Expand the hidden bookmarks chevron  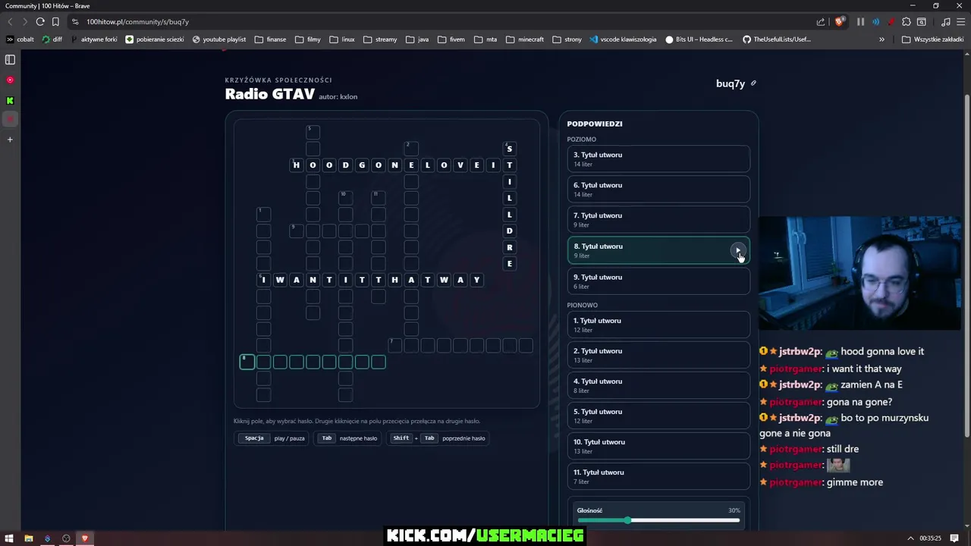(x=881, y=39)
